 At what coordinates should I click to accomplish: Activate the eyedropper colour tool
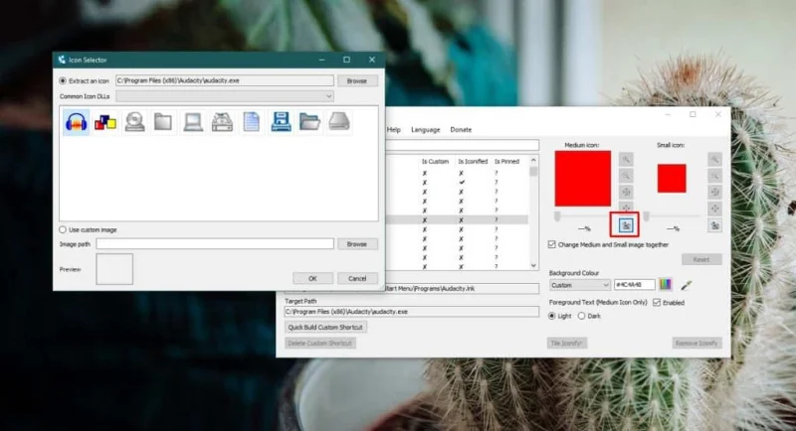pyautogui.click(x=687, y=285)
